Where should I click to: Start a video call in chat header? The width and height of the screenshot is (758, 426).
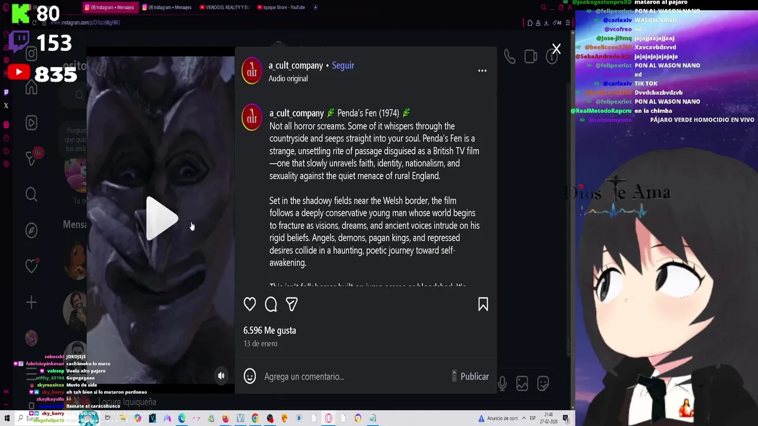(531, 56)
